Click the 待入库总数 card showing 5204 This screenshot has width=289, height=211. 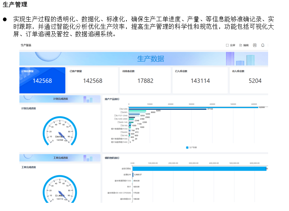tap(249, 80)
